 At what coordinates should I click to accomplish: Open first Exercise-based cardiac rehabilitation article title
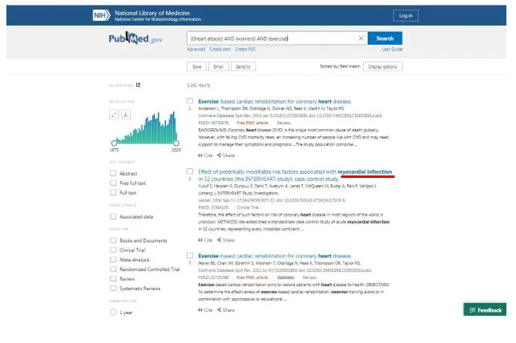[x=275, y=102]
